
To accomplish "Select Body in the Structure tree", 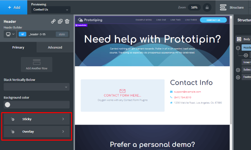I will [243, 39].
